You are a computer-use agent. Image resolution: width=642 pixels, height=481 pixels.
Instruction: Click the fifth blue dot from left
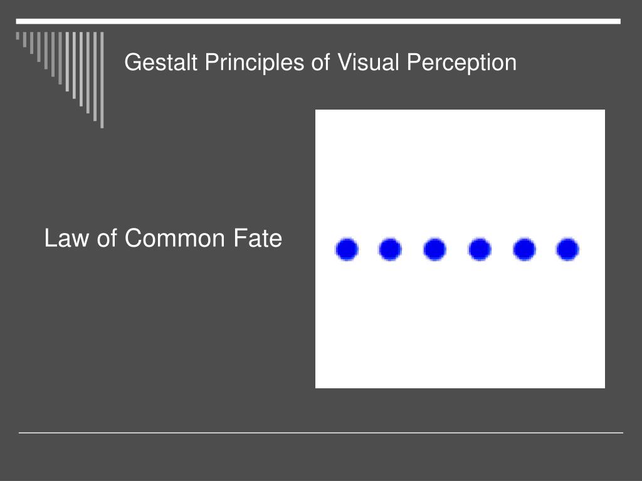click(524, 249)
